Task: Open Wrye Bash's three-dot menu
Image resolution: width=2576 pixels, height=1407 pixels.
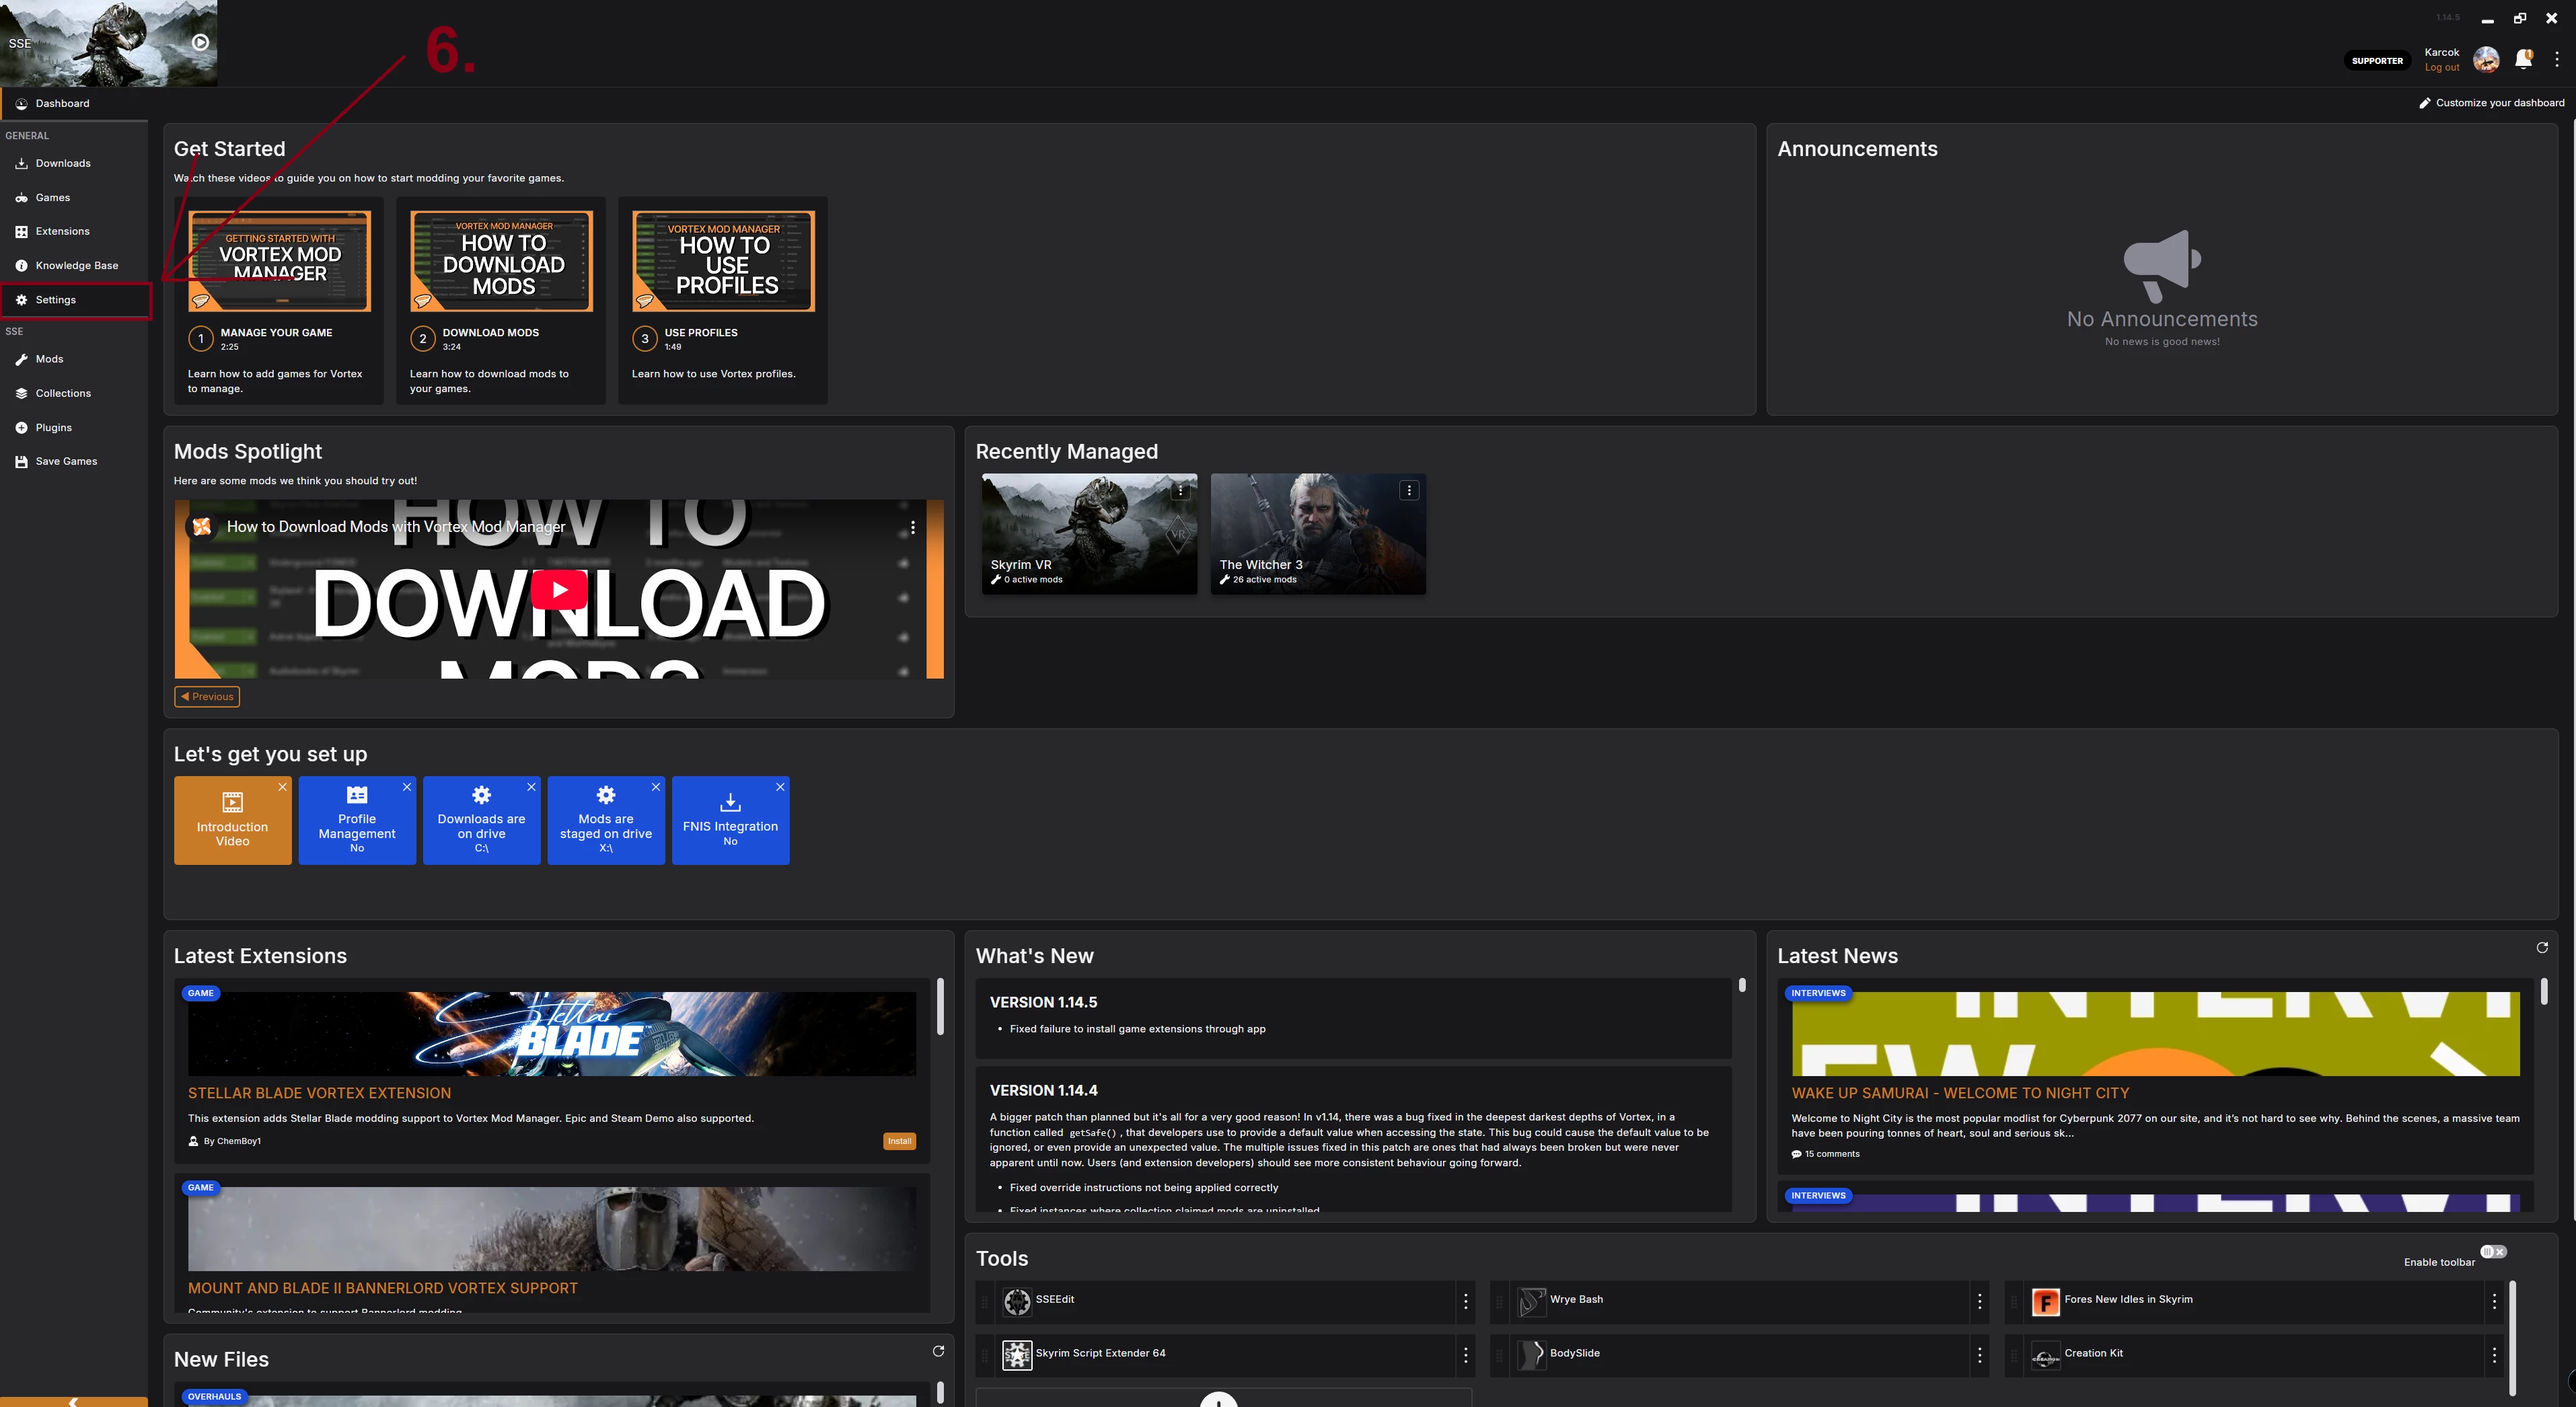Action: [x=1979, y=1301]
